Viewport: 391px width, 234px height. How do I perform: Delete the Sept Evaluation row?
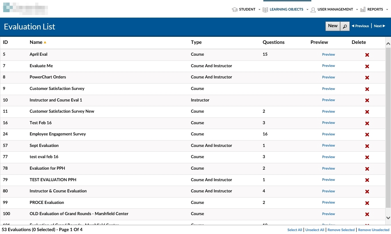click(x=367, y=146)
